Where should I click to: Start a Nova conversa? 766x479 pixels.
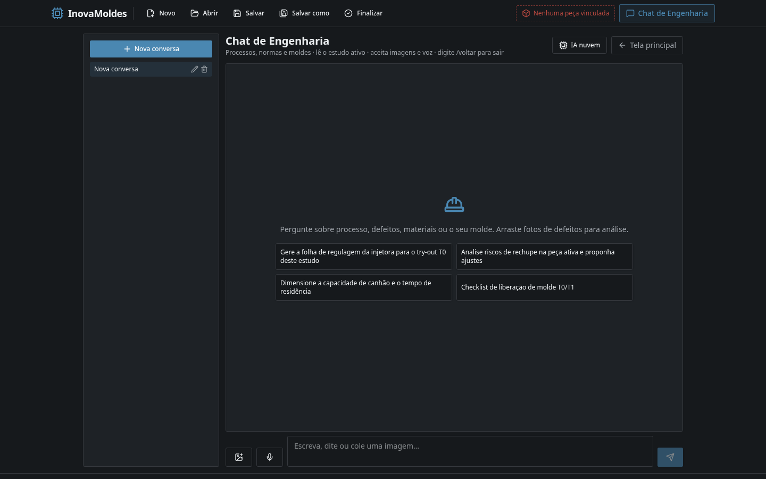click(151, 49)
